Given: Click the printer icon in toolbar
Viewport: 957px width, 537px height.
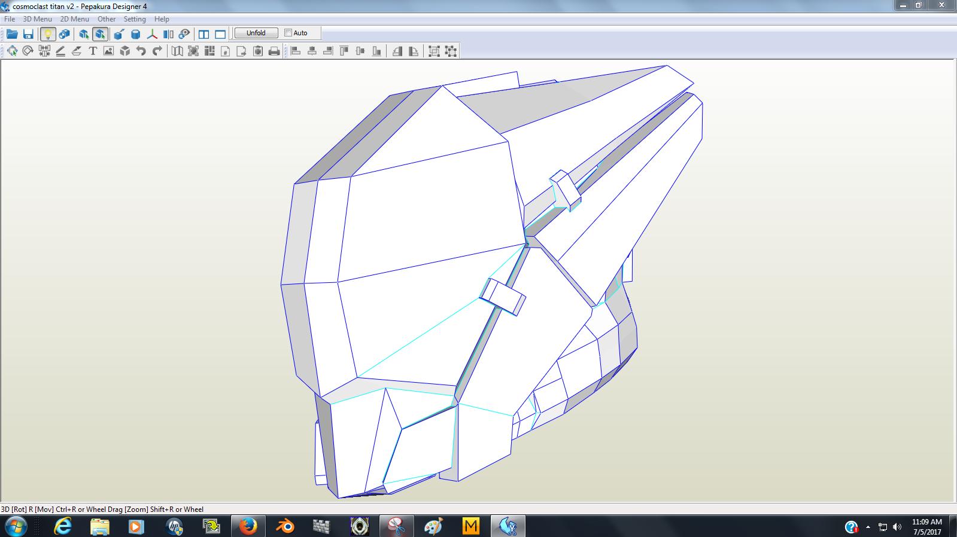Looking at the screenshot, I should click(274, 51).
